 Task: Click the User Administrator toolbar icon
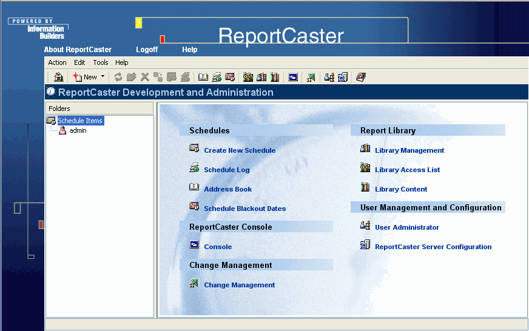click(x=329, y=77)
